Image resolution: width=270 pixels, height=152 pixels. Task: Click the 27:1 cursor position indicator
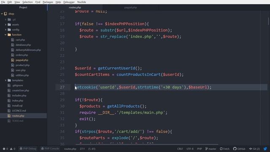click(82, 149)
